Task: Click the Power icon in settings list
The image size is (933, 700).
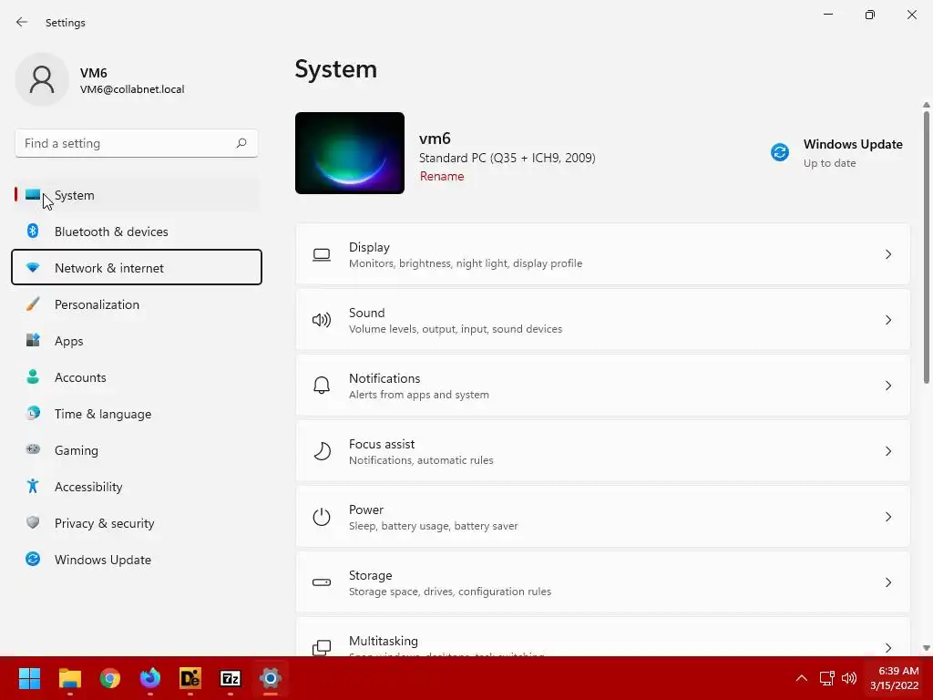Action: (x=322, y=517)
